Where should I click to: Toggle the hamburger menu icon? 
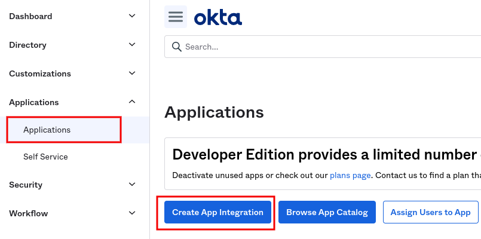coord(176,17)
